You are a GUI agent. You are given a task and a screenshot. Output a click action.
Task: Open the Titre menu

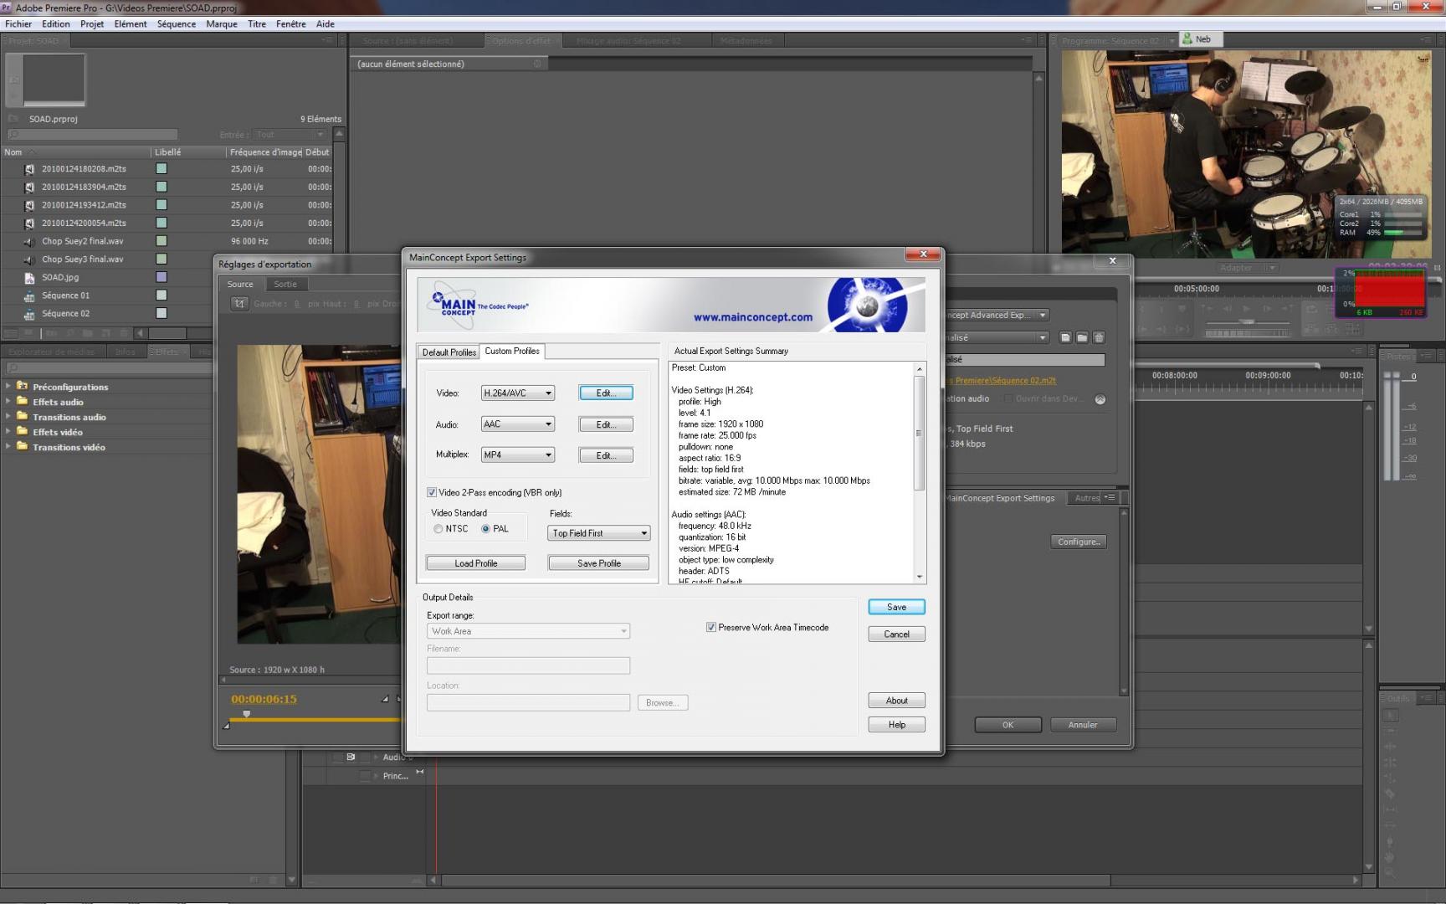(257, 23)
